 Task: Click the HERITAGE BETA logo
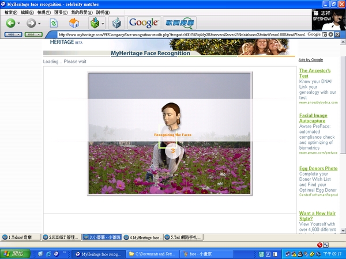click(66, 42)
